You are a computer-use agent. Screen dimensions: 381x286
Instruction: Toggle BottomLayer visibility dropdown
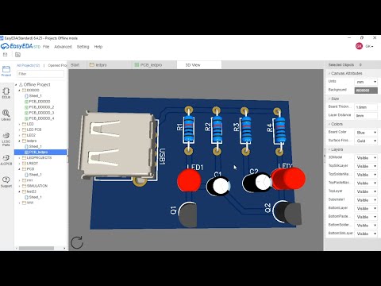366,208
